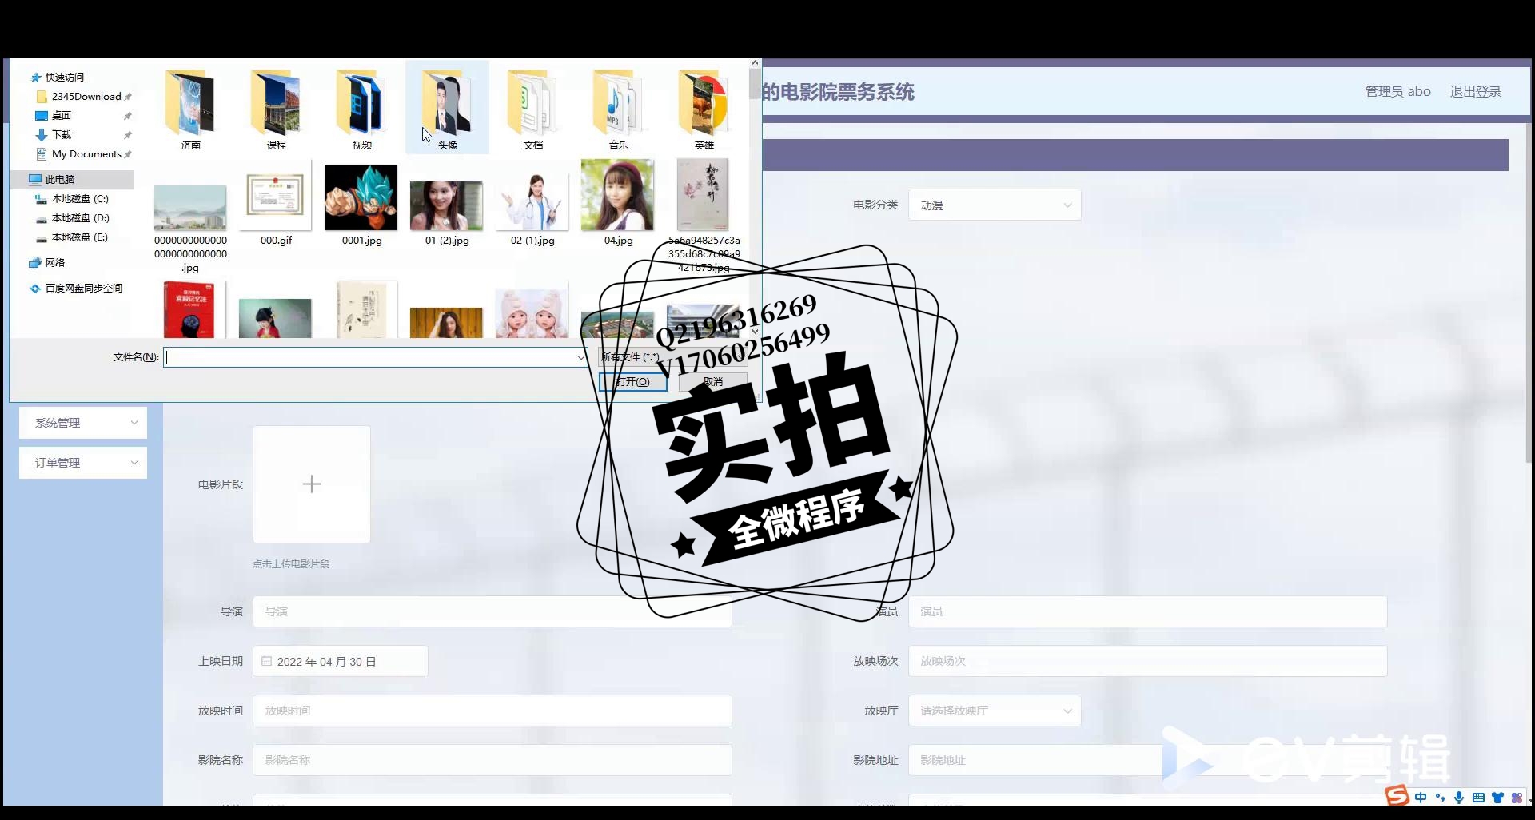
Task: Click the 放映场次 input field
Action: (1147, 661)
